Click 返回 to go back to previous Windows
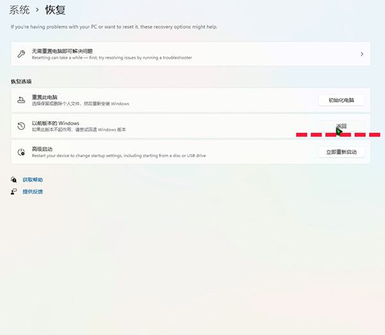The image size is (385, 335). tap(341, 126)
